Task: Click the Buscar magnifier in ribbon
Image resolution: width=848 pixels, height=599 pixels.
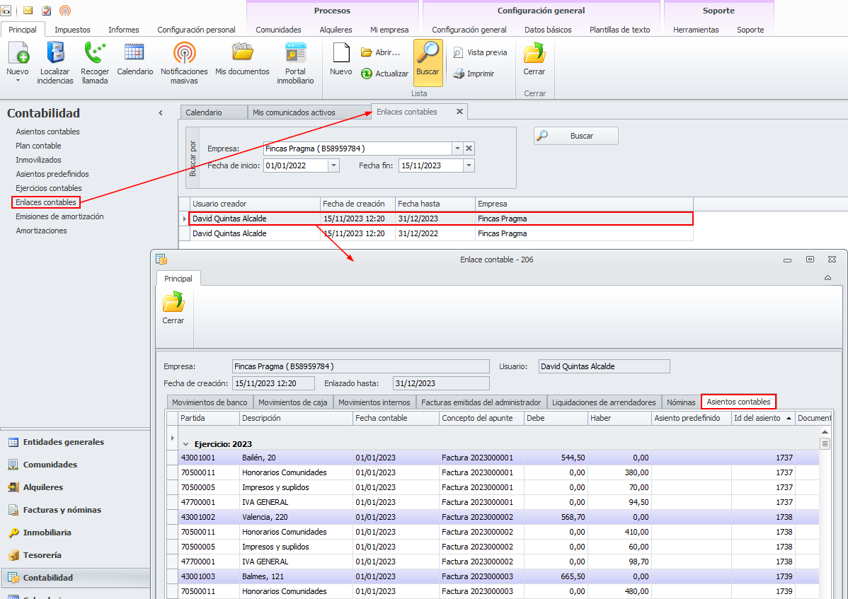Action: [x=428, y=60]
